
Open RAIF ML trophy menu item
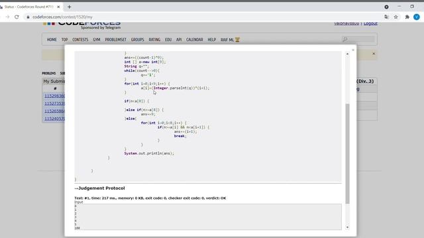tap(230, 40)
